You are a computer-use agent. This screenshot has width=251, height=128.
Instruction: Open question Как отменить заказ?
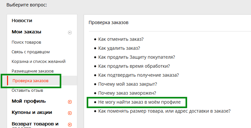[x=121, y=39]
